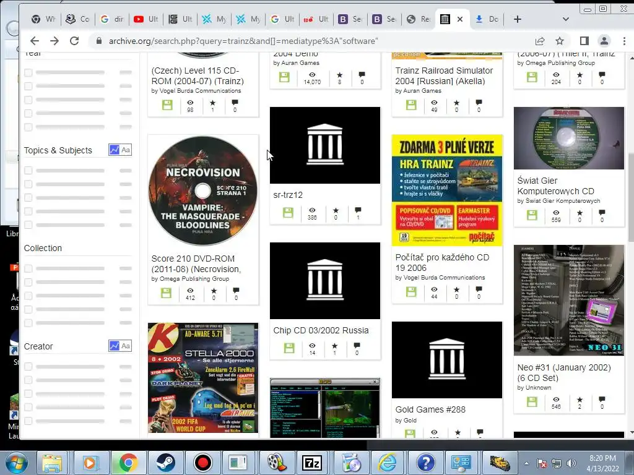The width and height of the screenshot is (634, 475).
Task: Bookmark this page with the star icon
Action: 560,41
